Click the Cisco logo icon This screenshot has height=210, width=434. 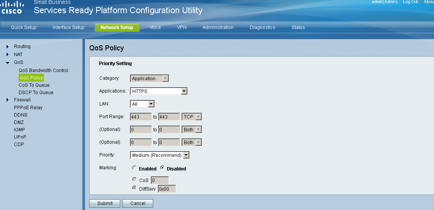12,7
